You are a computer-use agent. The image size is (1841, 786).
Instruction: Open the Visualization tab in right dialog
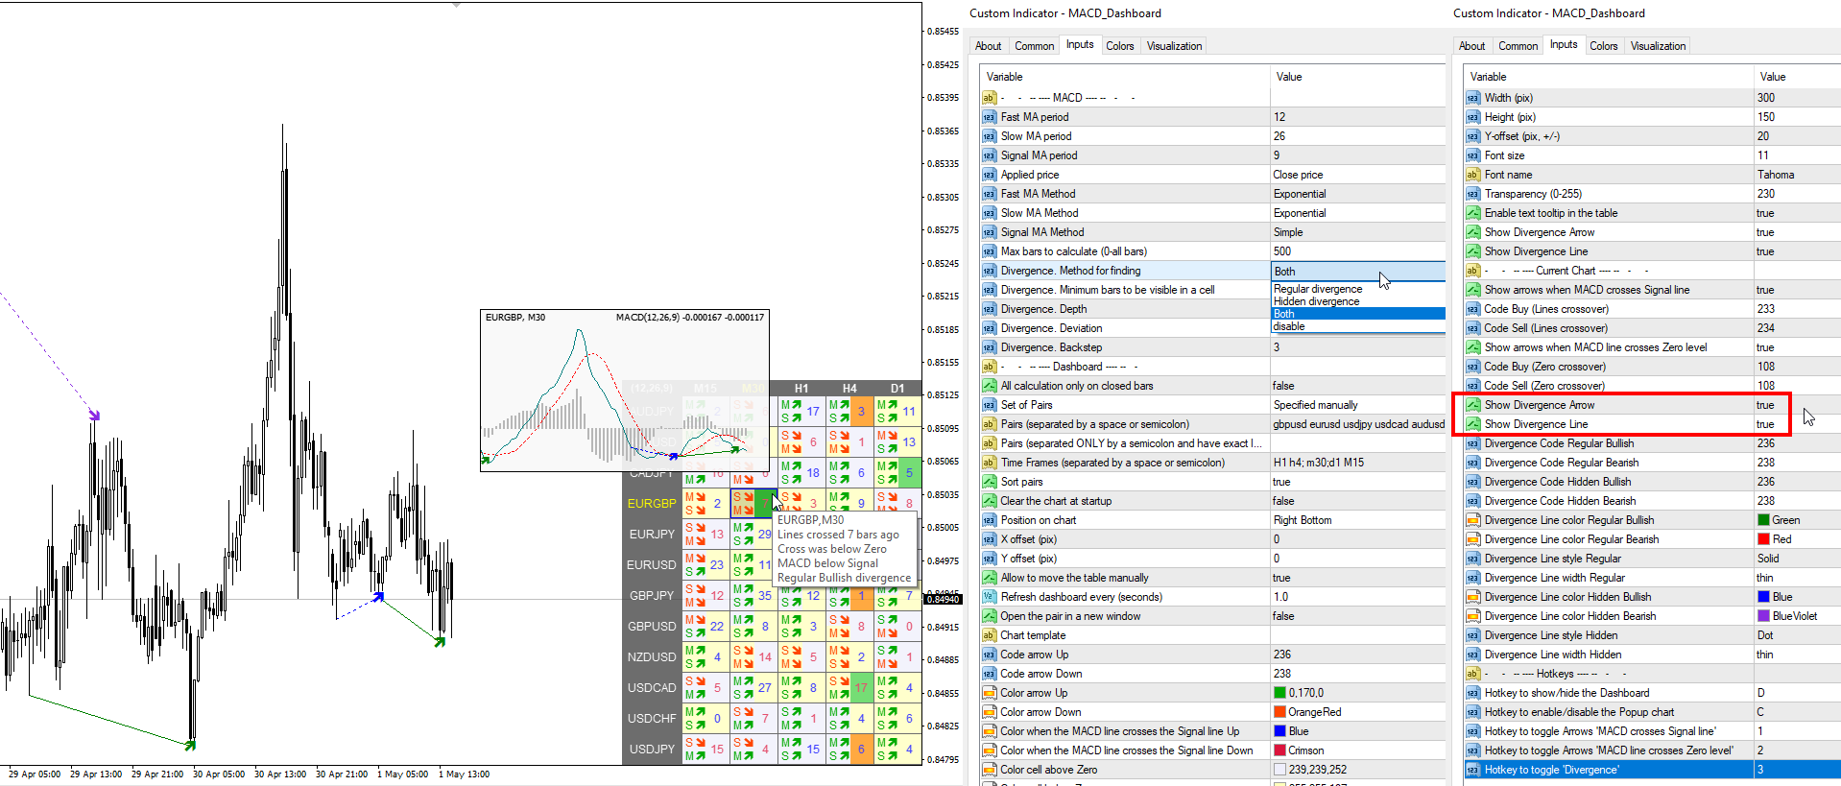coord(1658,46)
